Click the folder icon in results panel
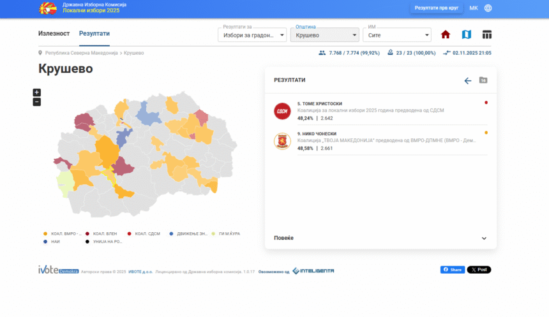 point(483,80)
